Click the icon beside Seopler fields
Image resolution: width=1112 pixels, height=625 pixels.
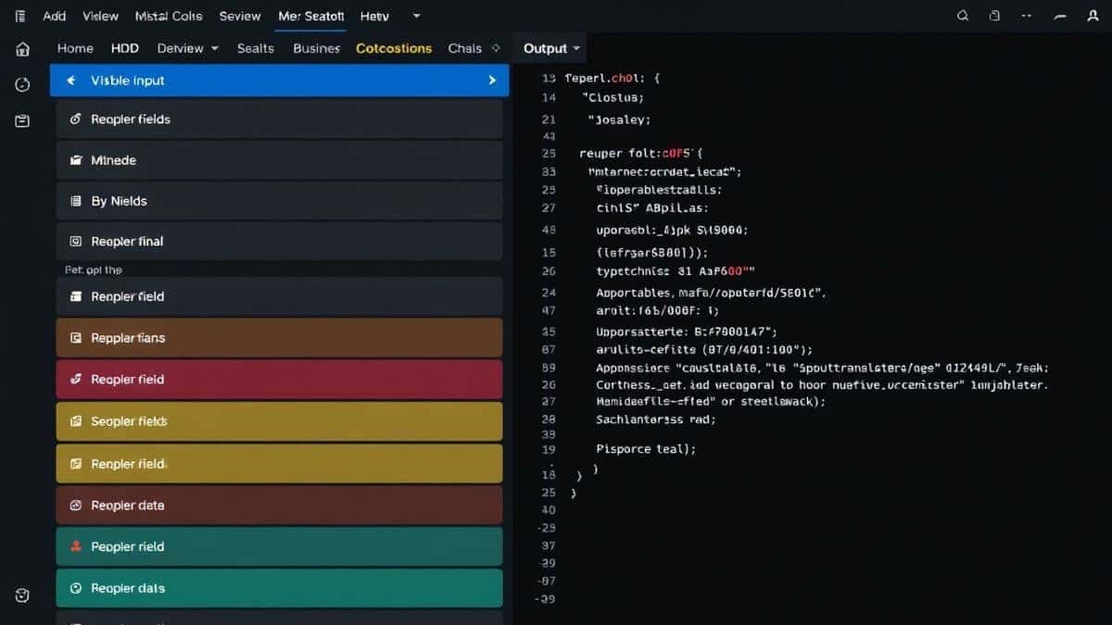(75, 421)
